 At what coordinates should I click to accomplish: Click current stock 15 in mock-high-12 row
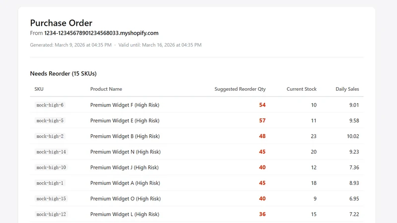coord(314,215)
